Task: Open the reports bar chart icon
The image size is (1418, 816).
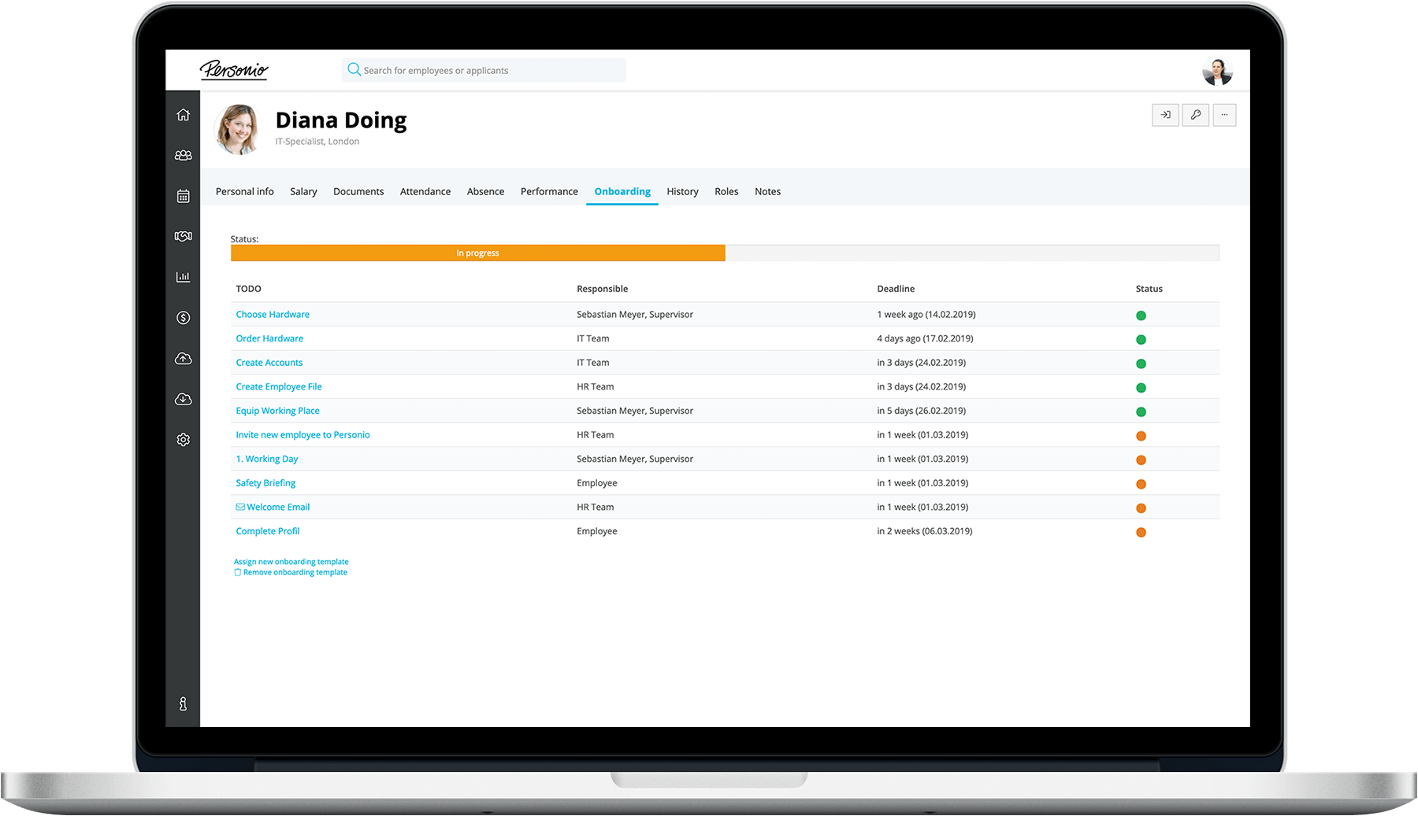Action: tap(183, 277)
